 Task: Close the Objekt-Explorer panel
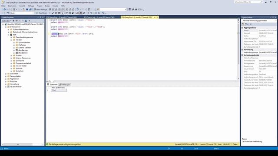tap(43, 17)
